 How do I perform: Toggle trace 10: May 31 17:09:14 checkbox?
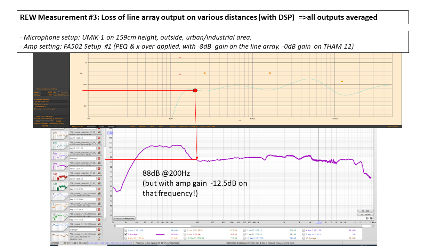(x=185, y=238)
